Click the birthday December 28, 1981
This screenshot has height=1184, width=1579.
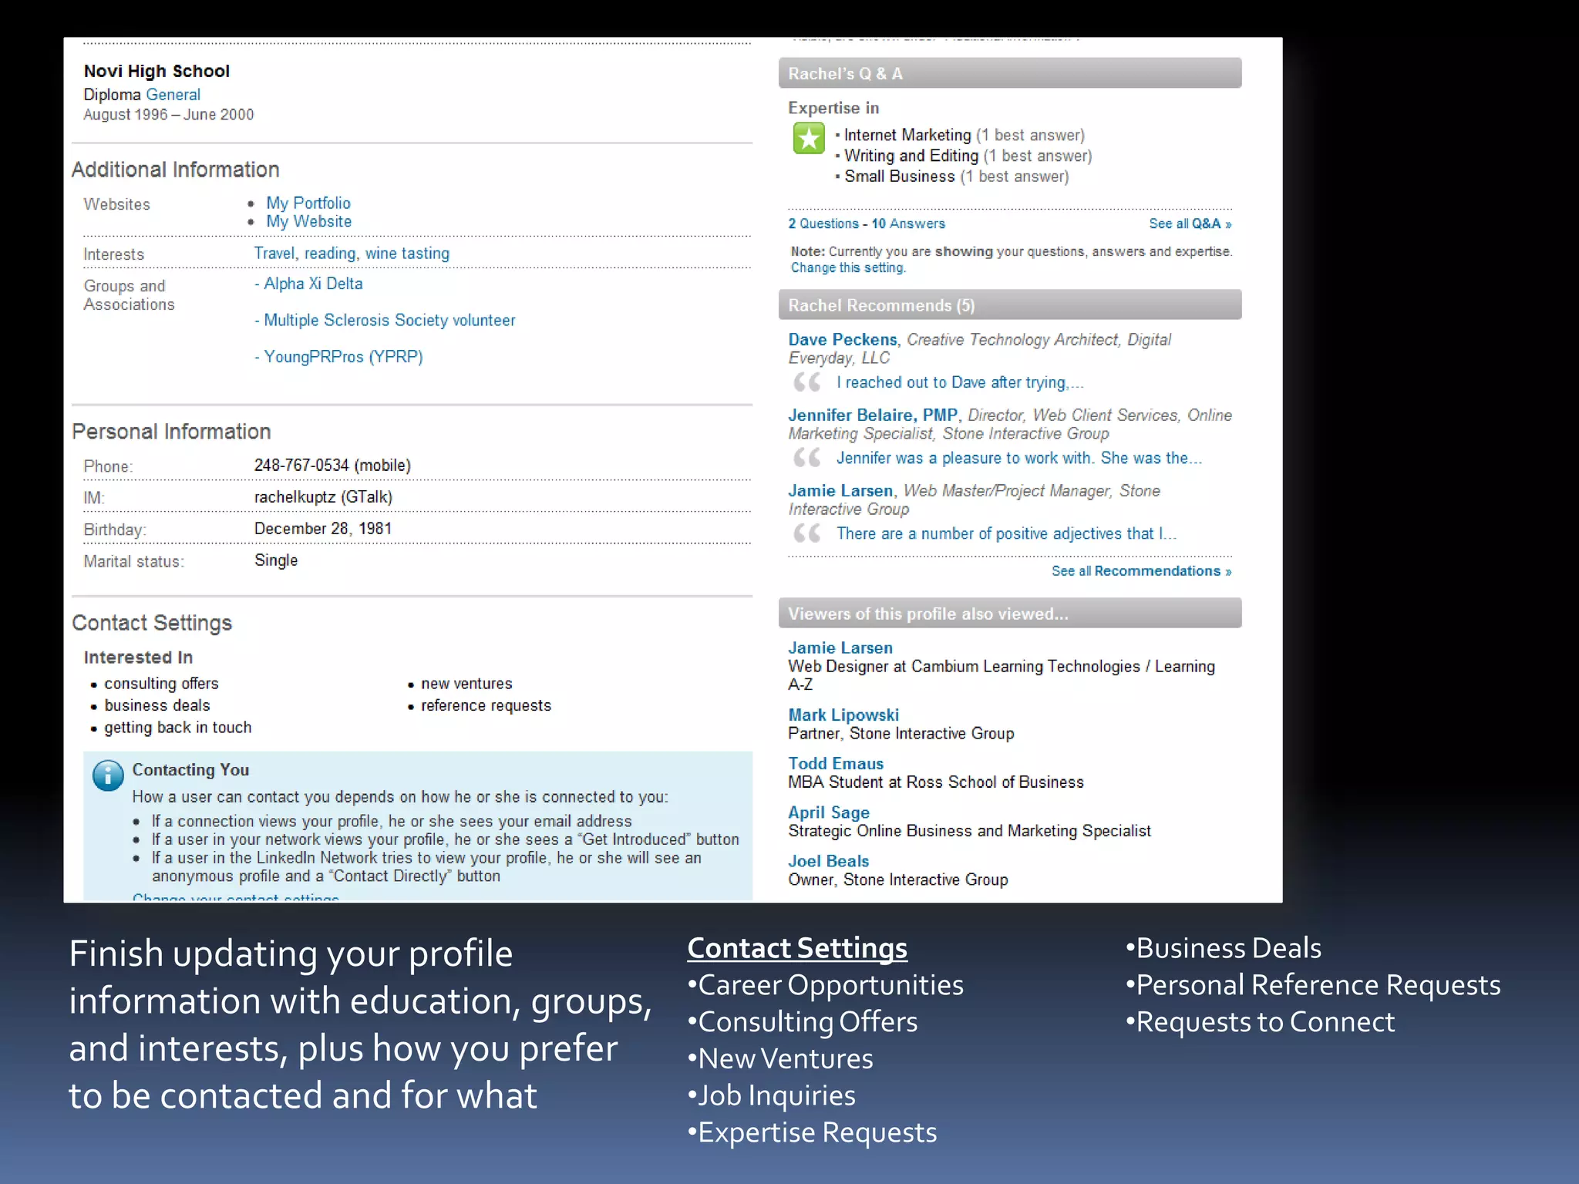pyautogui.click(x=323, y=529)
